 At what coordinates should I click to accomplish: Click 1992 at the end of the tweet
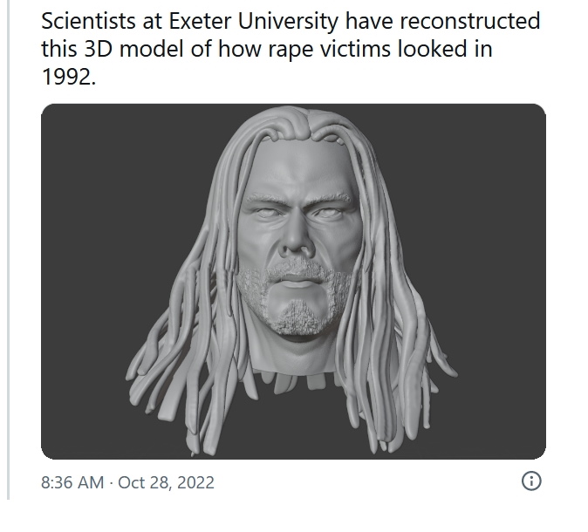[66, 77]
